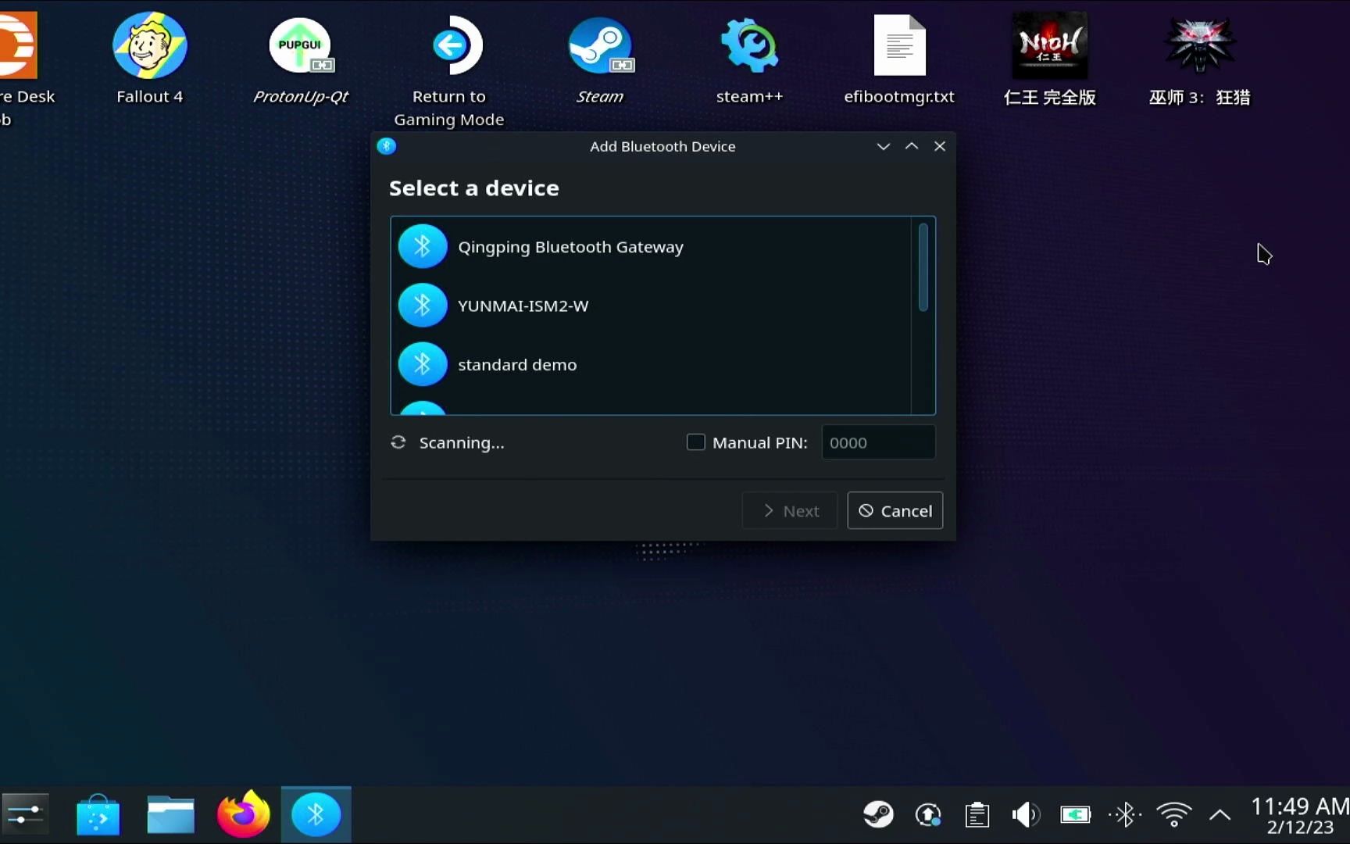Expand hidden system tray icons arrow
Viewport: 1350px width, 844px height.
pyautogui.click(x=1220, y=815)
